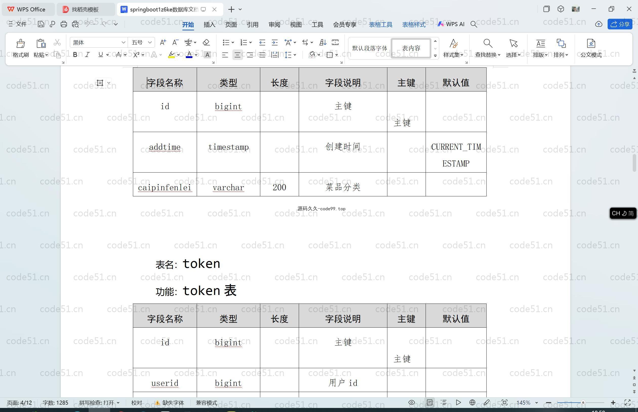Click the font color A swatch
The width and height of the screenshot is (638, 412).
pos(189,55)
